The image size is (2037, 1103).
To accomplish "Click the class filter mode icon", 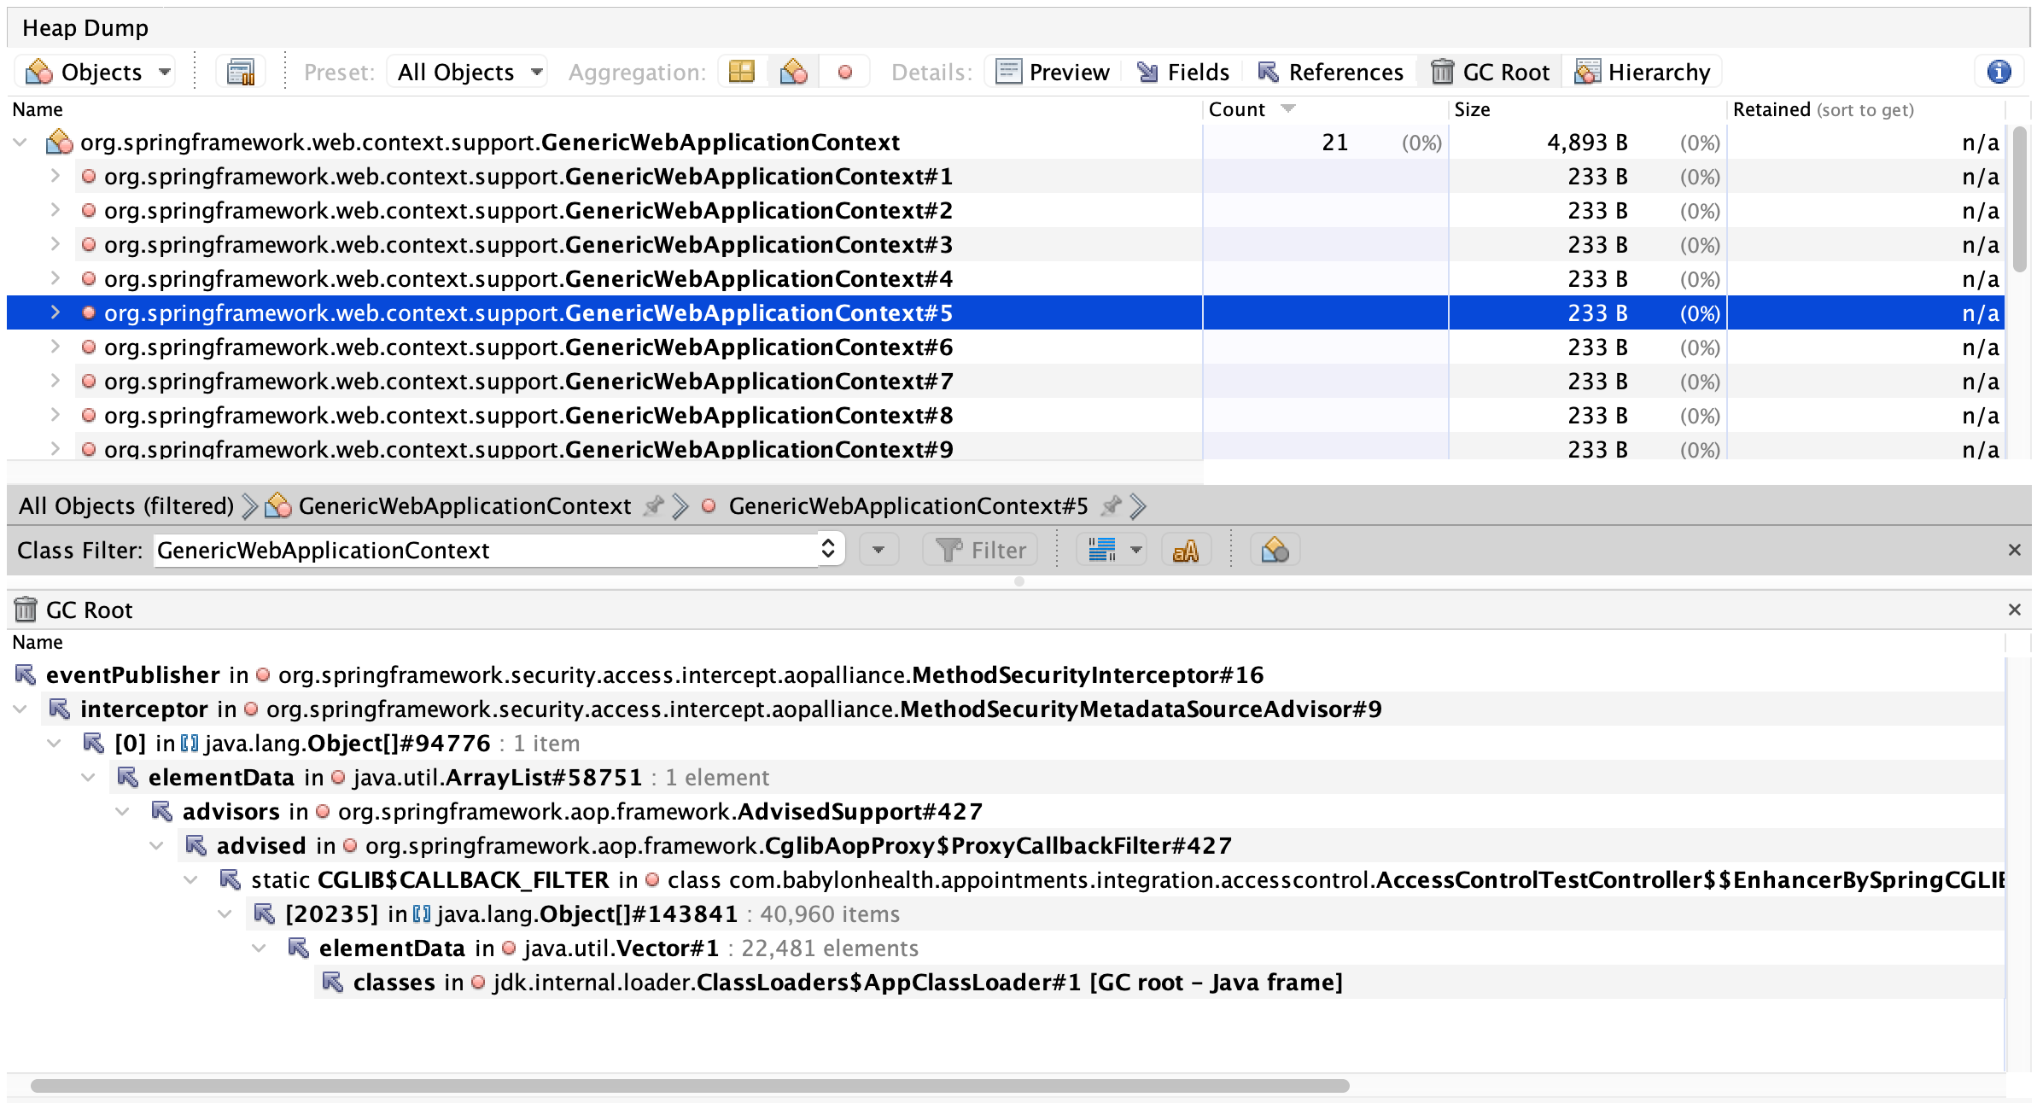I will click(x=1275, y=550).
